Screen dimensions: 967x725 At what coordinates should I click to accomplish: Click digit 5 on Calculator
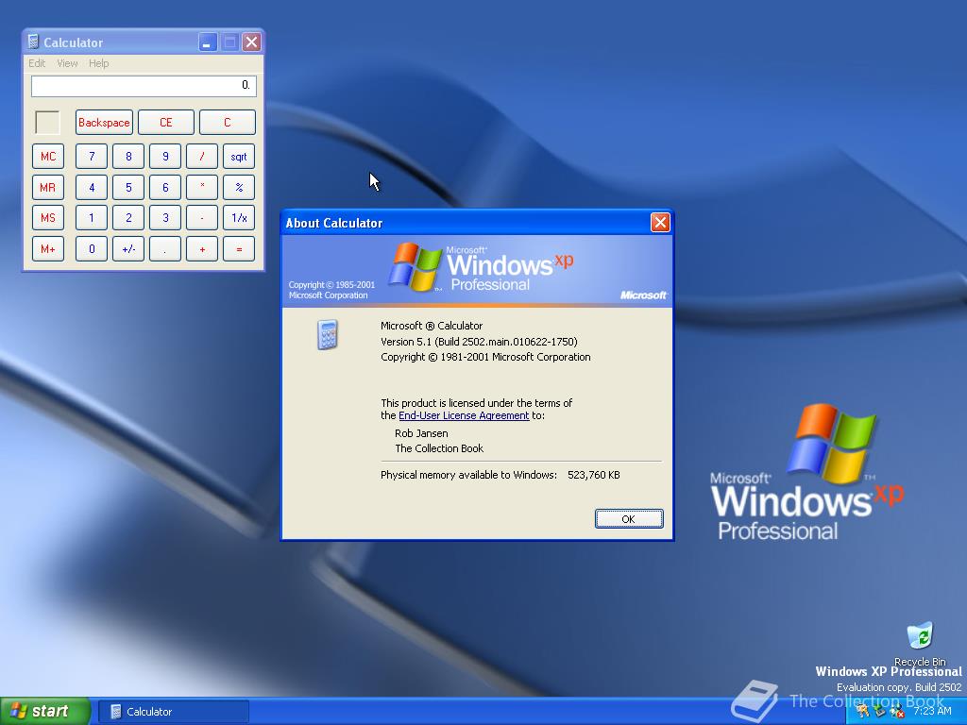coord(128,188)
